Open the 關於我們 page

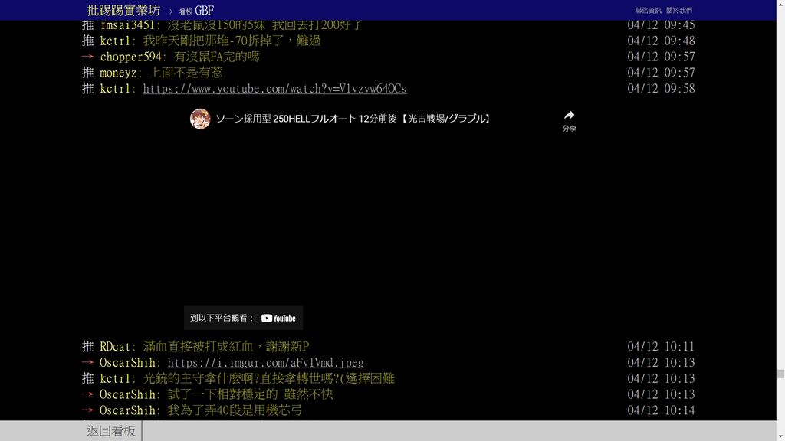(x=678, y=11)
